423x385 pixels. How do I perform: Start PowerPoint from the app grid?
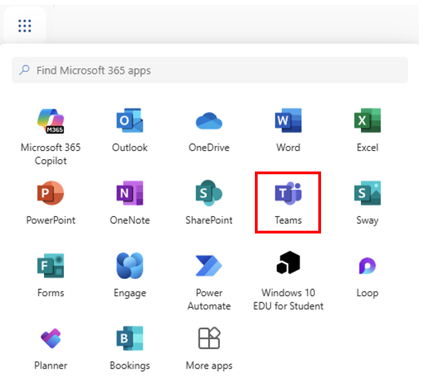pyautogui.click(x=50, y=195)
